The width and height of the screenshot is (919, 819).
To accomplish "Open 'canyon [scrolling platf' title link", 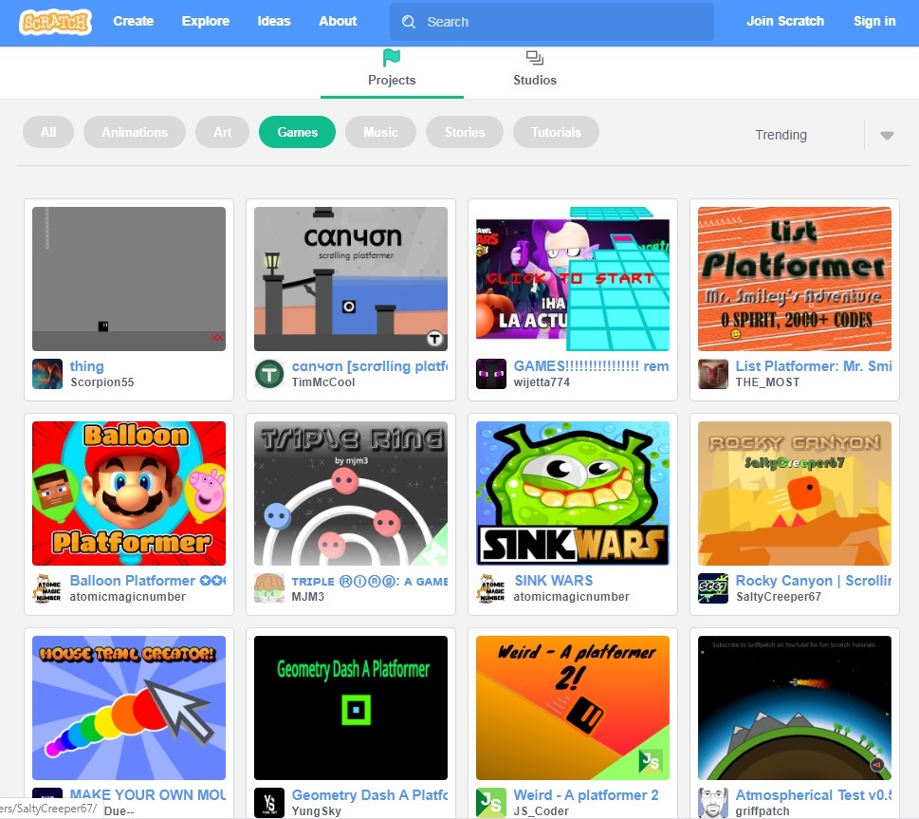I will (370, 366).
